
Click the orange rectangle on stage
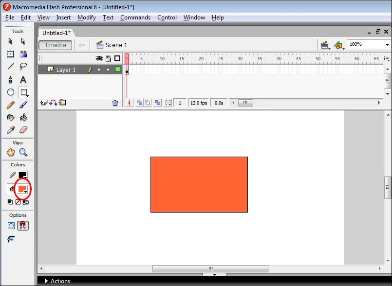click(x=199, y=185)
